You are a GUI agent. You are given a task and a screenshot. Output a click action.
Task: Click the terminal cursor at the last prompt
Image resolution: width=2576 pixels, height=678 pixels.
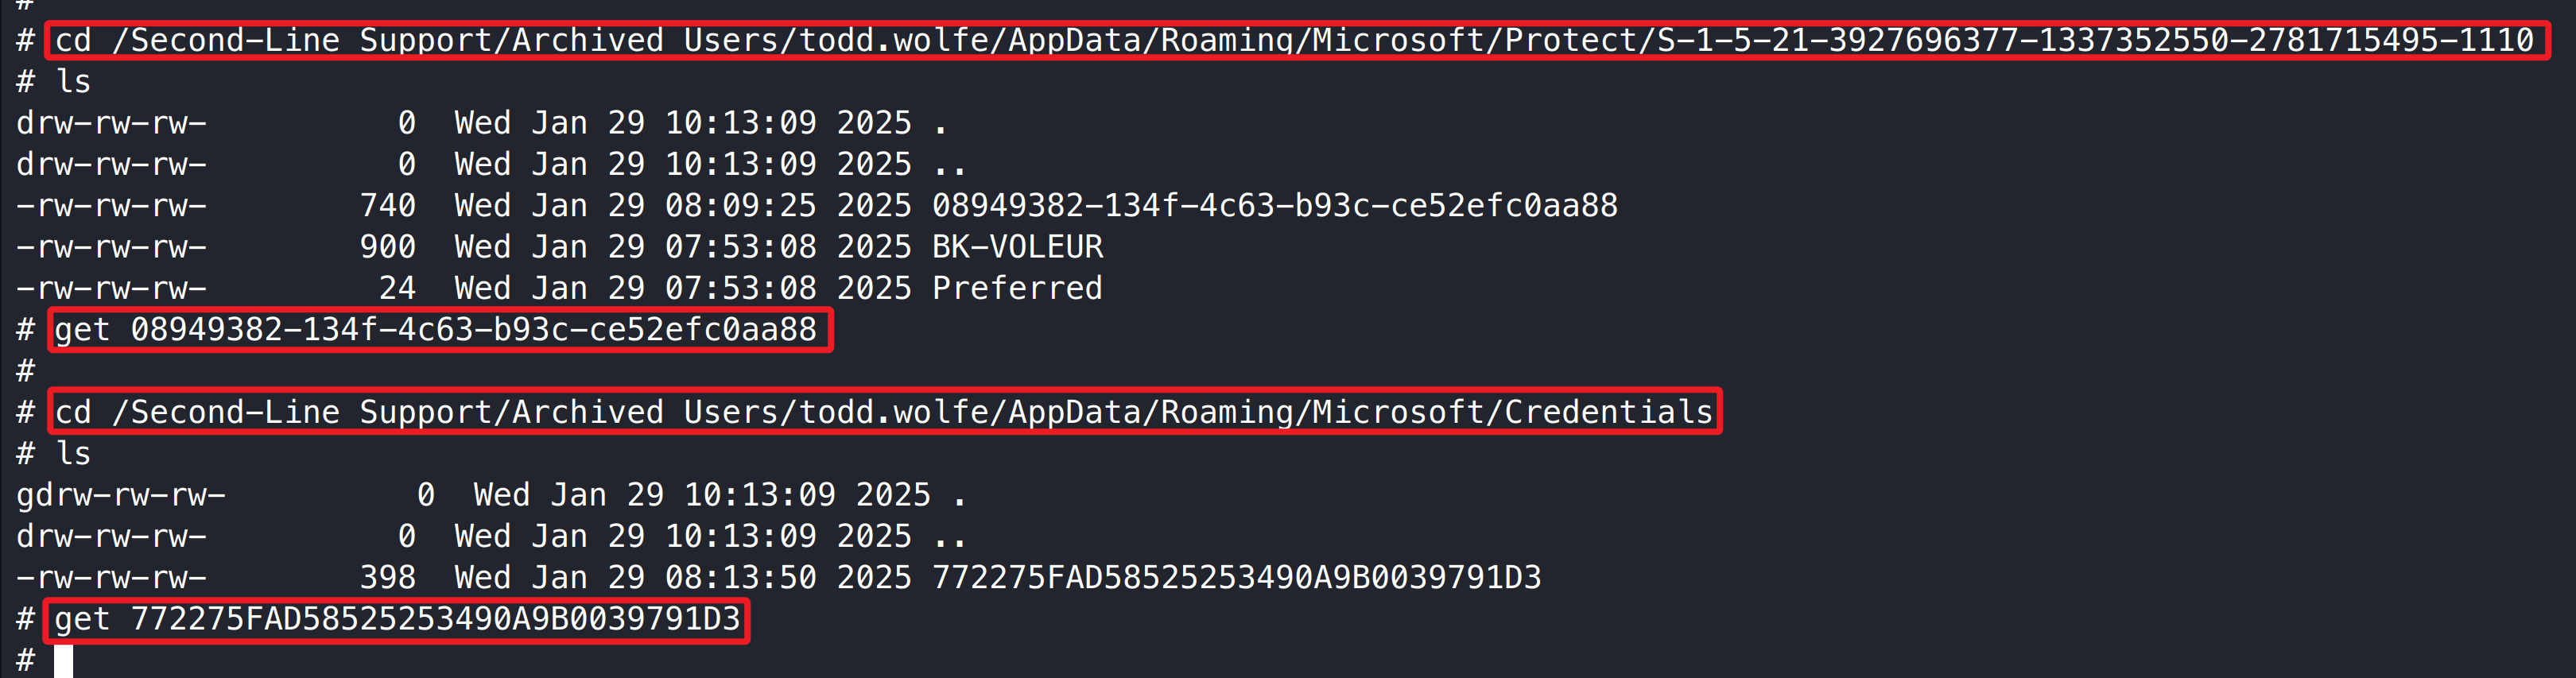(x=63, y=661)
